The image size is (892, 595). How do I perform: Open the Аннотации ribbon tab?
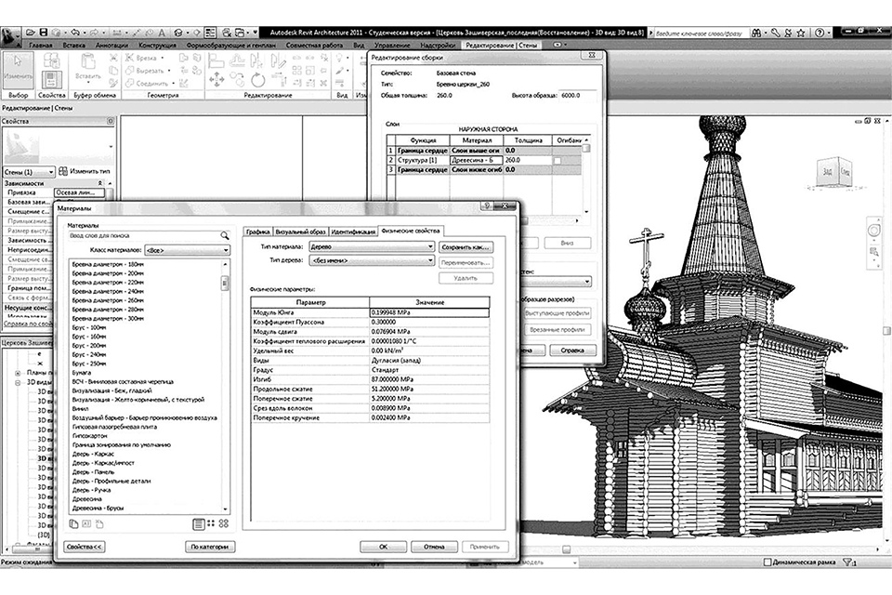tap(111, 45)
